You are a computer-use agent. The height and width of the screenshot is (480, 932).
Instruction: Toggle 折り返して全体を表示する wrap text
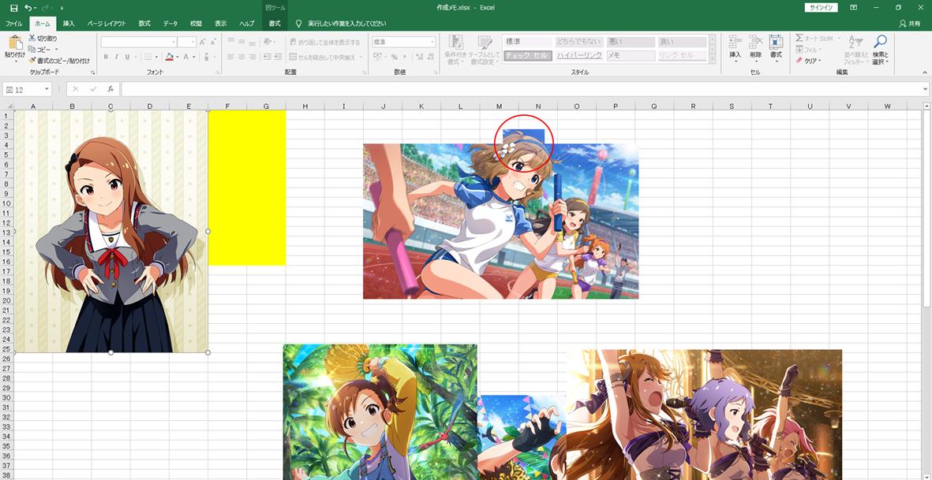click(324, 42)
